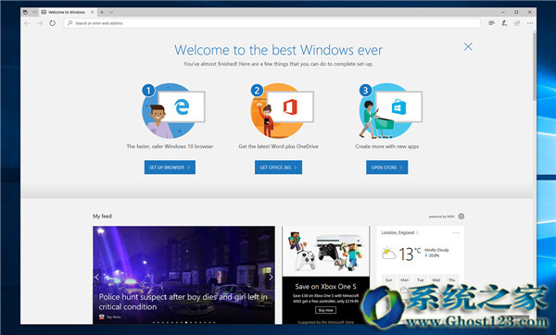Click the browser Back arrow
The image size is (556, 335).
(27, 23)
